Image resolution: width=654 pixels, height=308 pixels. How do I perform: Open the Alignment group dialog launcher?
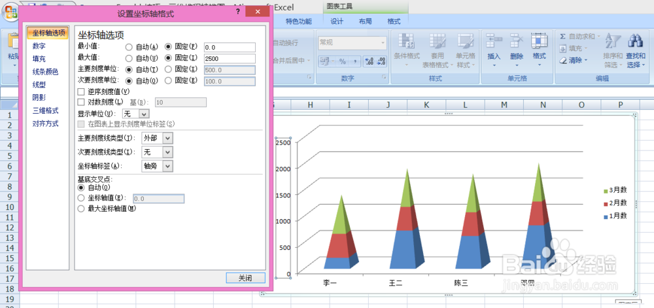[309, 78]
